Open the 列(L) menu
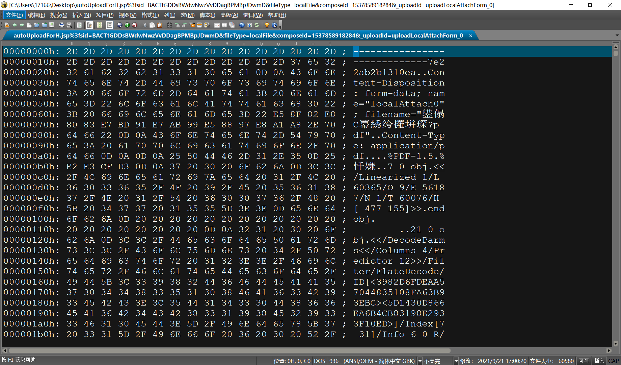The image size is (621, 365). click(170, 15)
